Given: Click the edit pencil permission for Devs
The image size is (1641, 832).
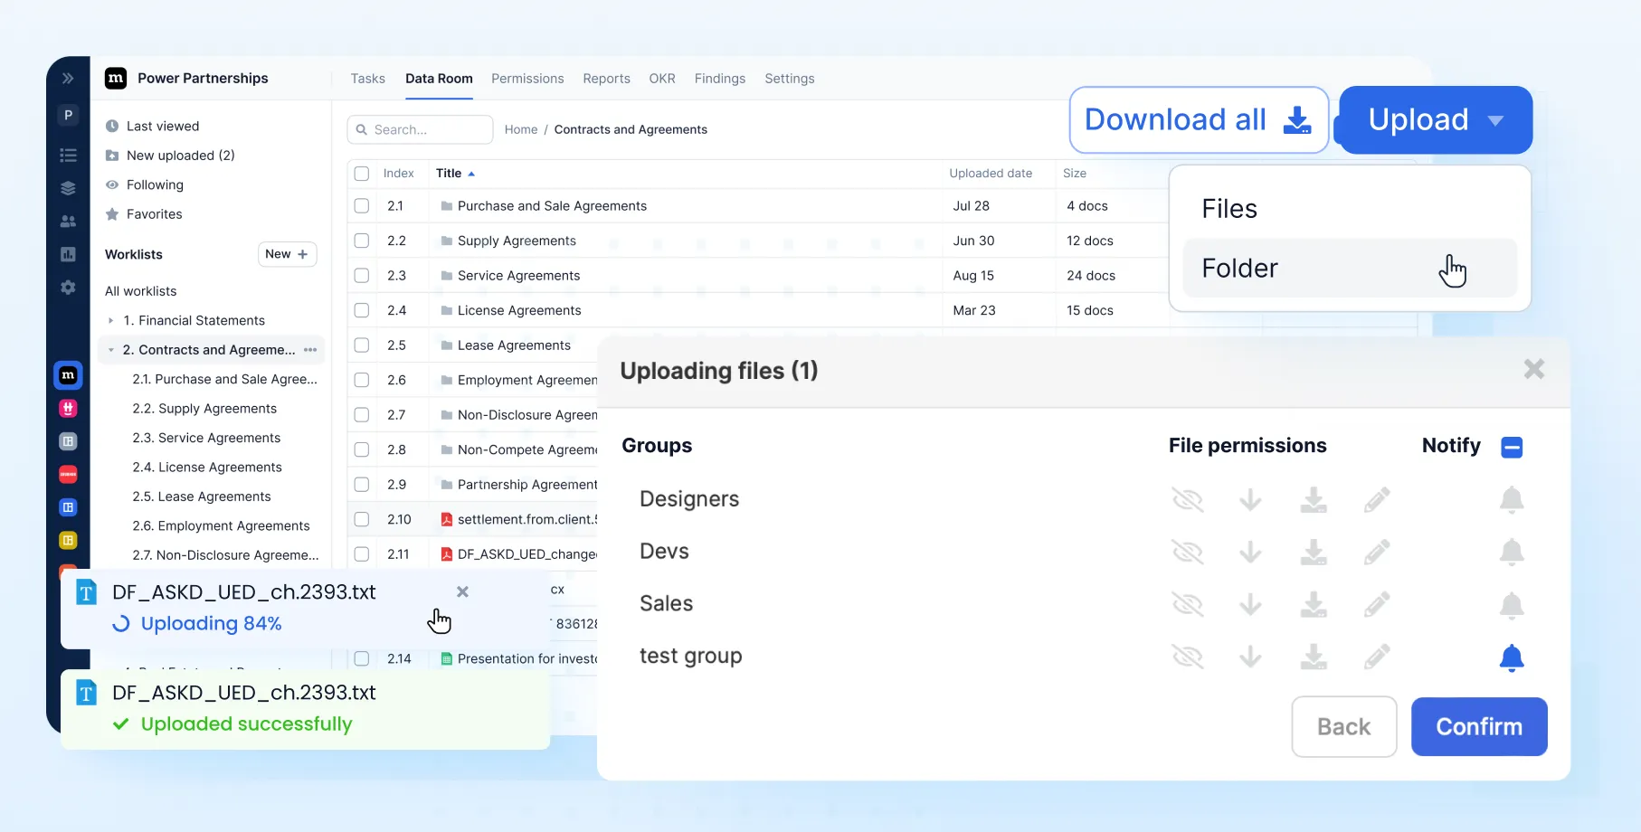Looking at the screenshot, I should tap(1377, 552).
